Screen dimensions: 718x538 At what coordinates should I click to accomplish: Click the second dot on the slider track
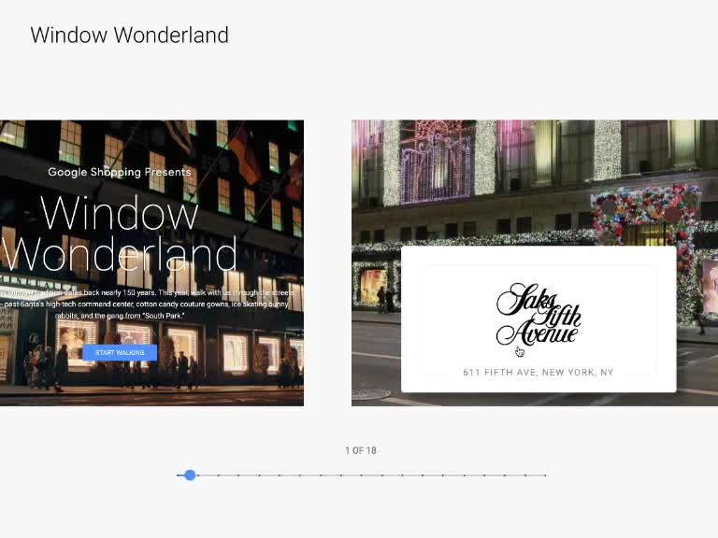[198, 475]
